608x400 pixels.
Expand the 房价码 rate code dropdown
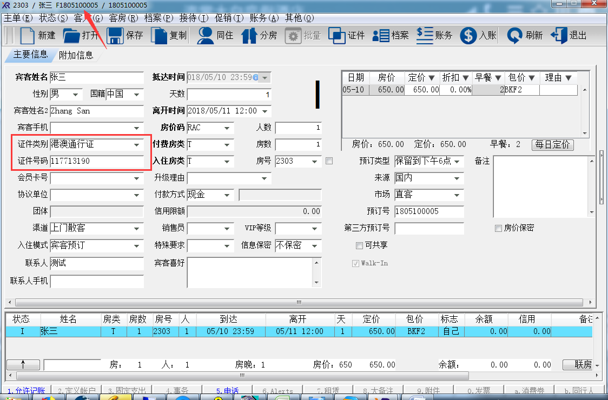coord(227,128)
